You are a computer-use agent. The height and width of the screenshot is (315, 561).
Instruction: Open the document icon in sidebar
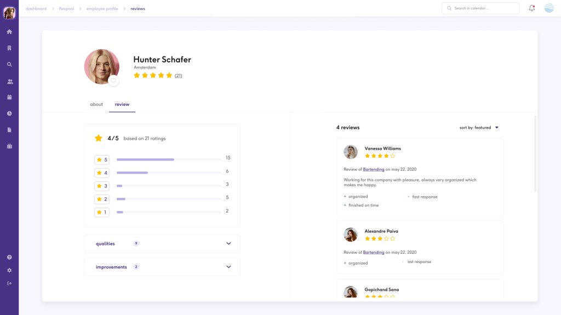[x=9, y=130]
